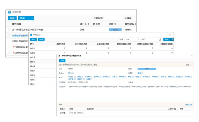
Task: Toggle the select-all checkbox in task header
Action: 9,24
